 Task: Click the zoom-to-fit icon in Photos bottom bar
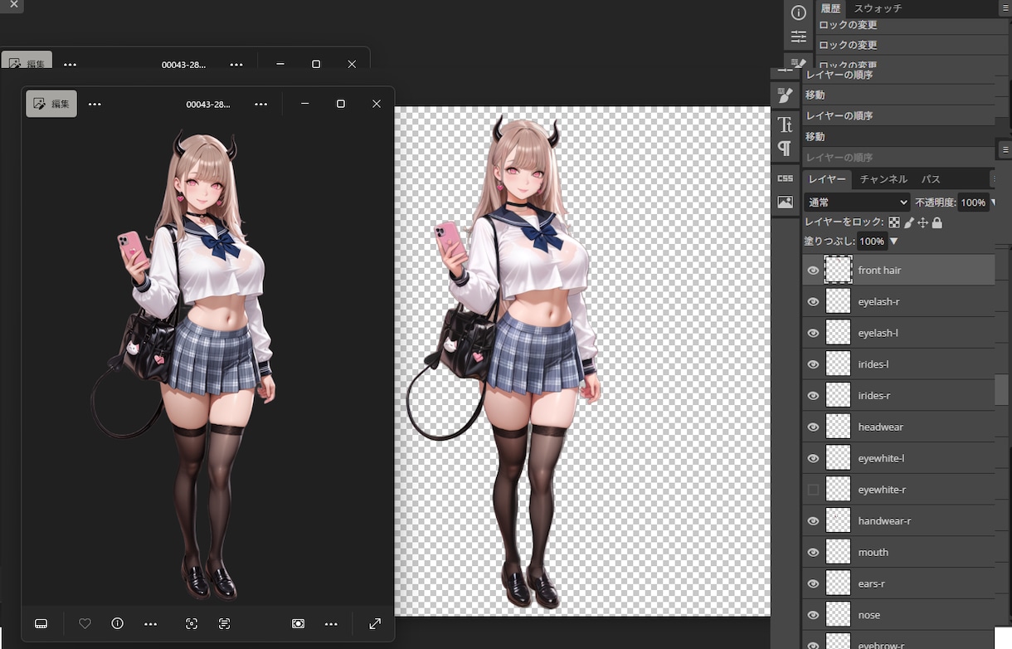(299, 623)
